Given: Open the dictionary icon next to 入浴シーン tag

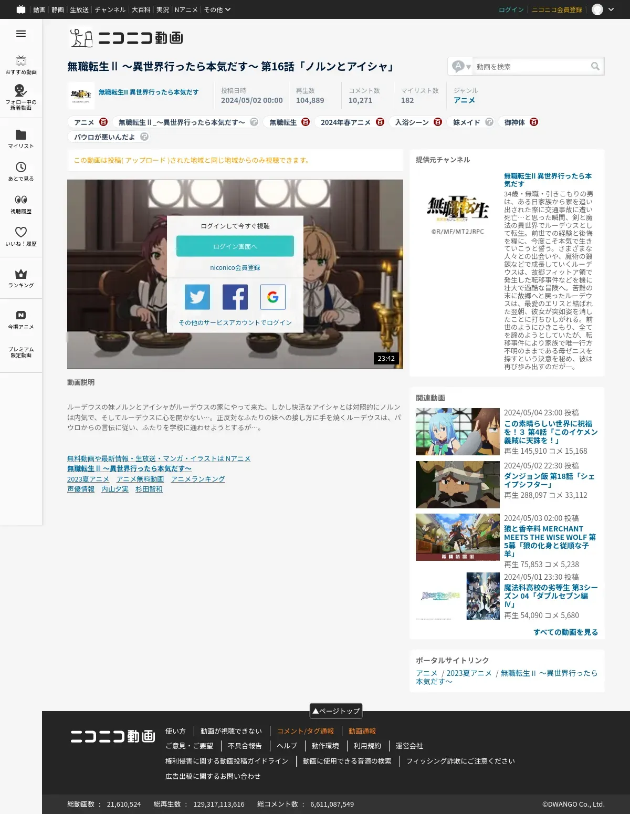Looking at the screenshot, I should (x=438, y=122).
